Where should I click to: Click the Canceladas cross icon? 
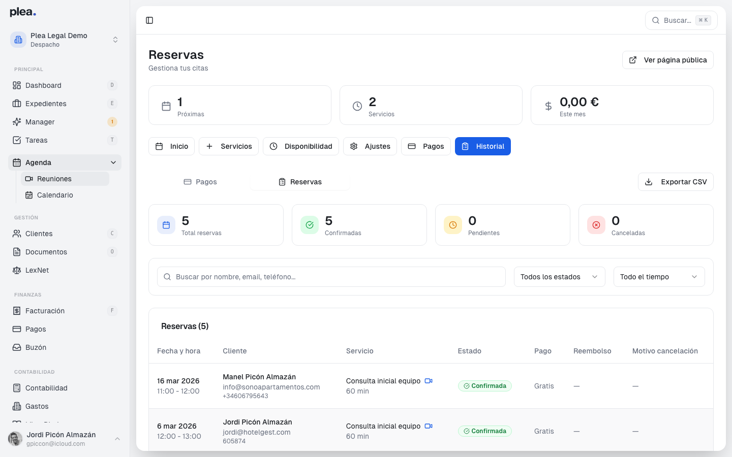596,225
